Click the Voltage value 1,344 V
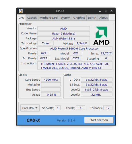132x144 pixels. (x=82, y=43)
